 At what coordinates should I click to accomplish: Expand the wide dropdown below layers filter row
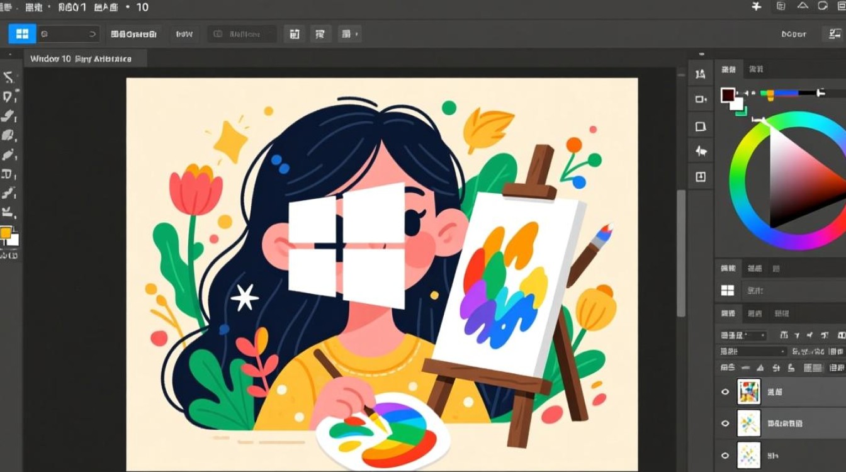point(753,352)
